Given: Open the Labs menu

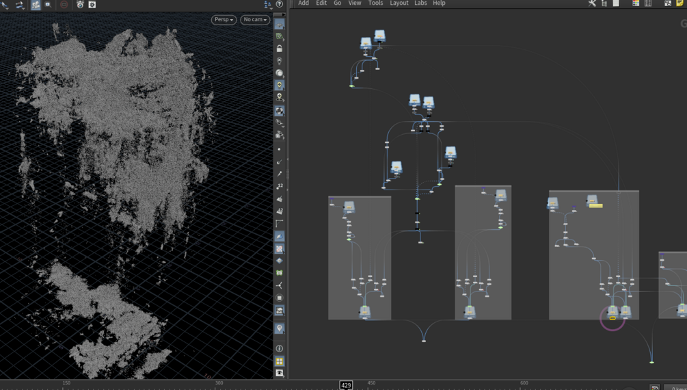Looking at the screenshot, I should pyautogui.click(x=420, y=3).
